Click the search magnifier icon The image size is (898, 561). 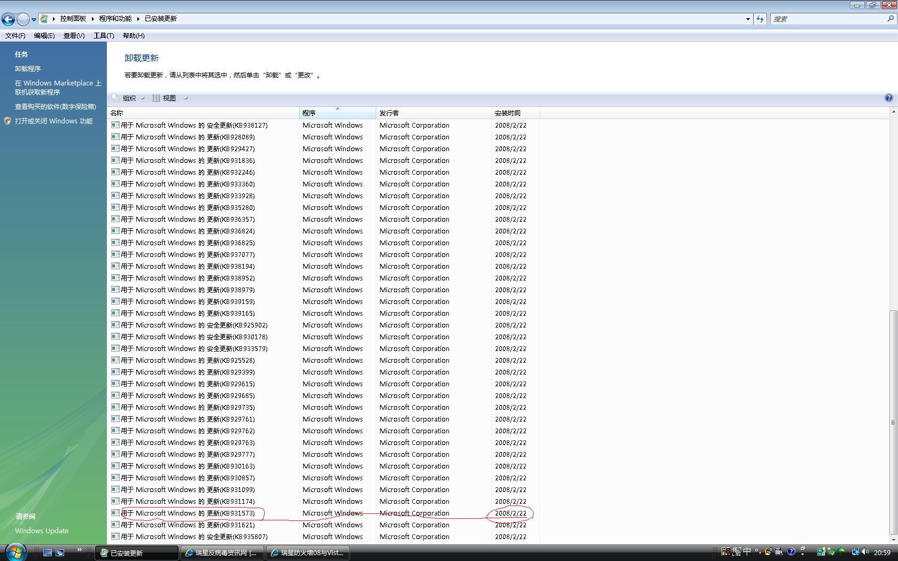pyautogui.click(x=891, y=19)
